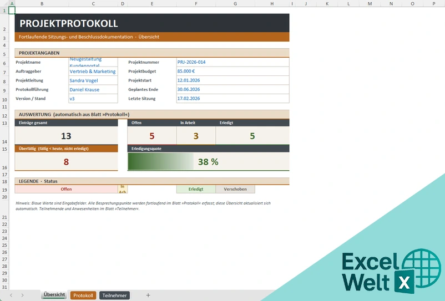Click the Offen count 5 in red
This screenshot has width=445, height=301.
pos(152,136)
